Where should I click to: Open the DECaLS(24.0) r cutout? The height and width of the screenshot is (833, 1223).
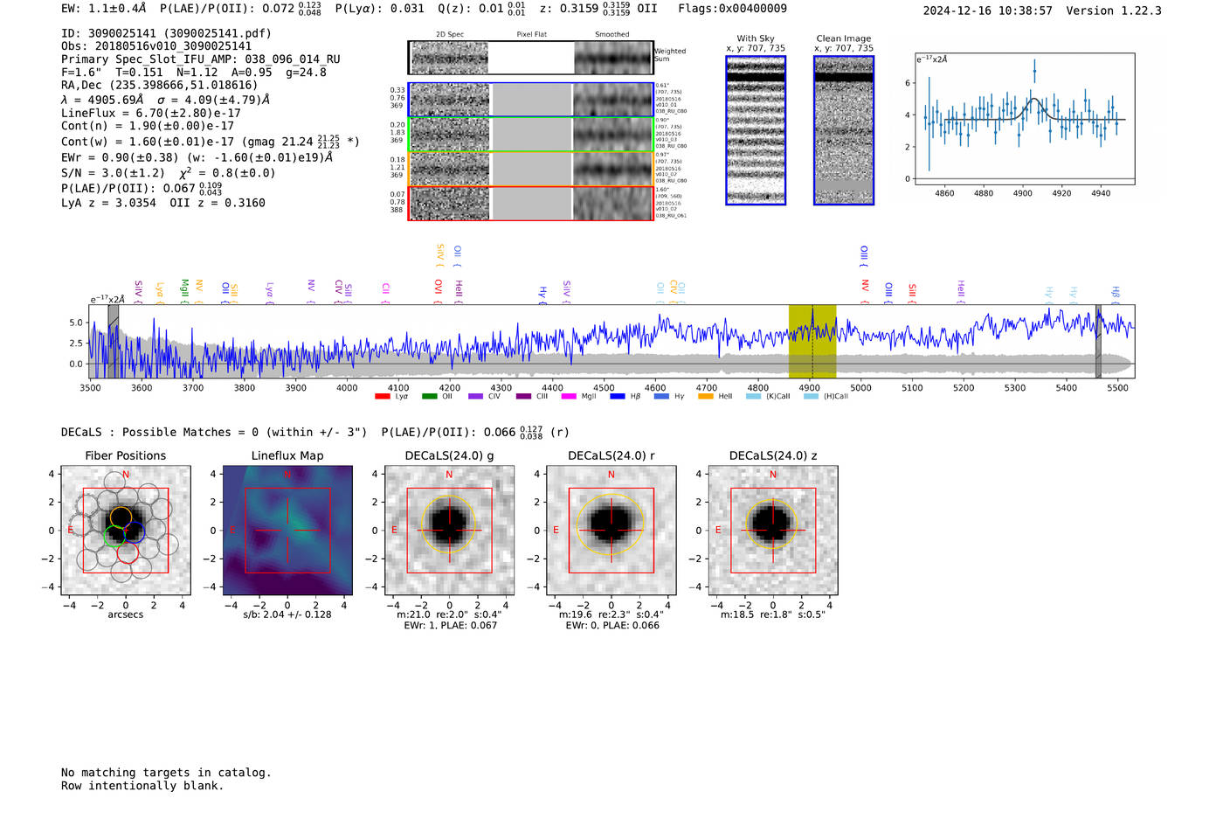[x=611, y=530]
